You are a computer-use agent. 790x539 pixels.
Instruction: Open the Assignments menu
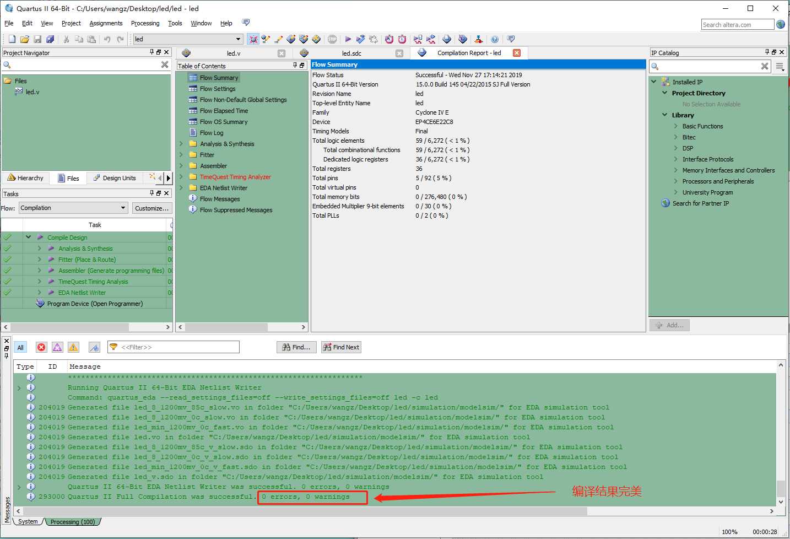[106, 23]
